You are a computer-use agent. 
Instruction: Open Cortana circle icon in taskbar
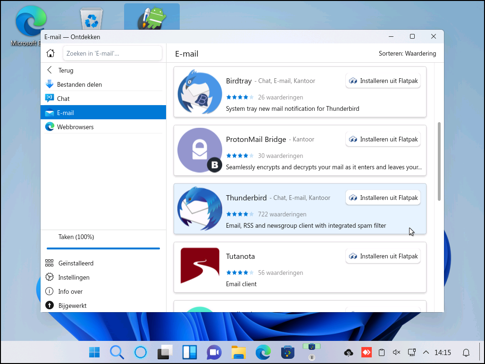coord(141,352)
